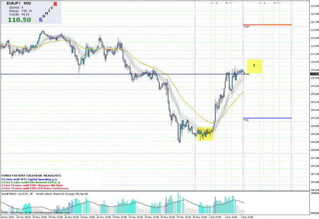Click the highlighted current price tag on price scale
The height and width of the screenshot is (219, 319).
click(x=314, y=74)
